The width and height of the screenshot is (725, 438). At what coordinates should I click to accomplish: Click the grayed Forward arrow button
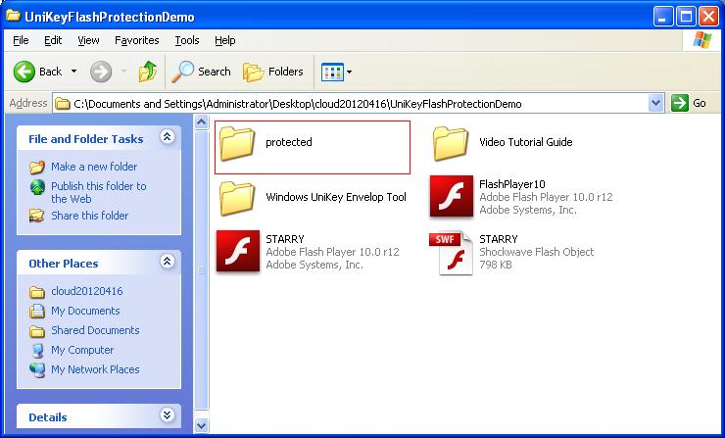click(x=101, y=72)
